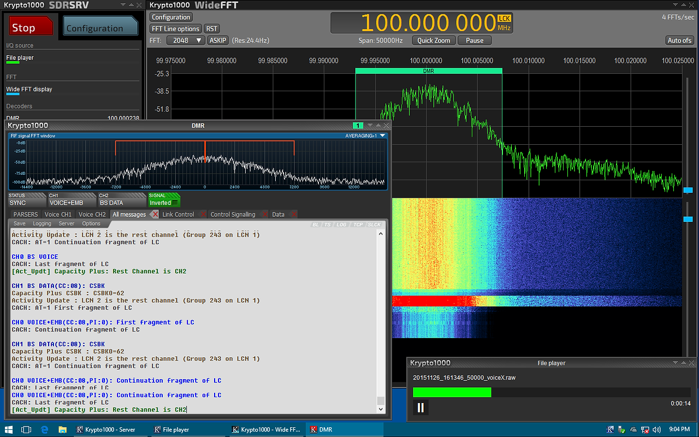Screen dimensions: 699x437
Task: Pause the WideFFT display
Action: 475,40
